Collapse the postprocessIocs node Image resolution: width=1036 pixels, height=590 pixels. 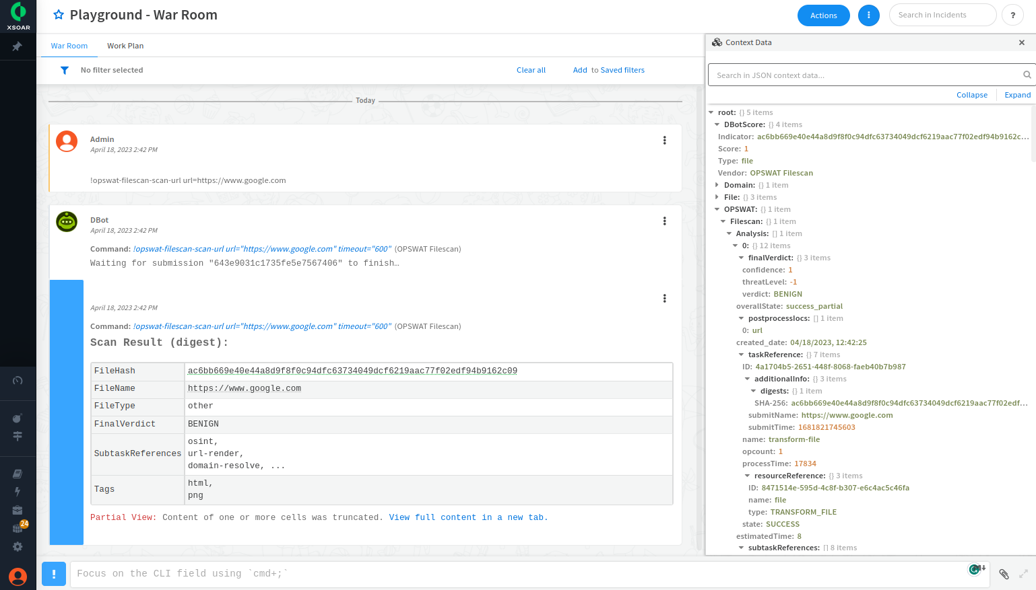[742, 318]
